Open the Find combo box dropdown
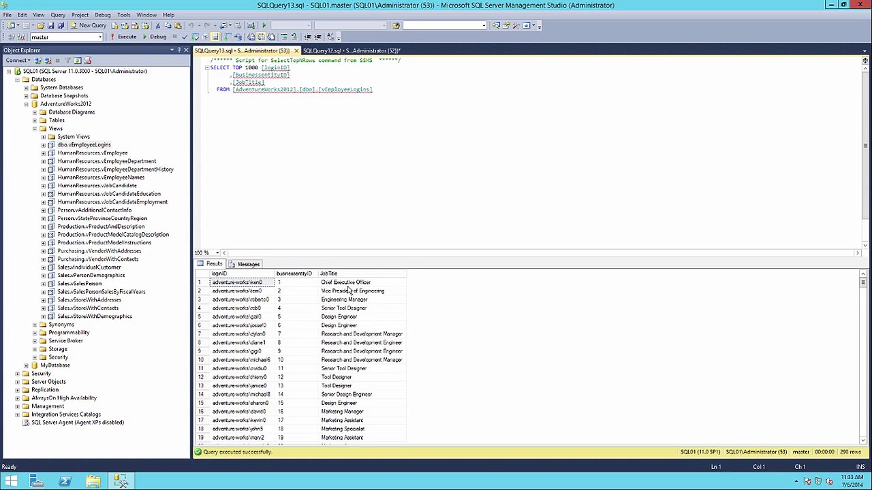Viewport: 872px width, 490px height. (484, 25)
